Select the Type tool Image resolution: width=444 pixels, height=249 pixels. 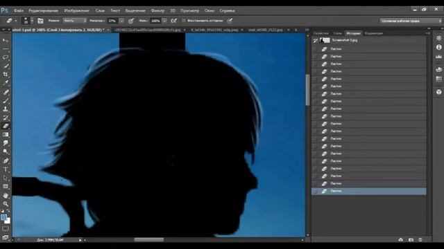pos(6,169)
